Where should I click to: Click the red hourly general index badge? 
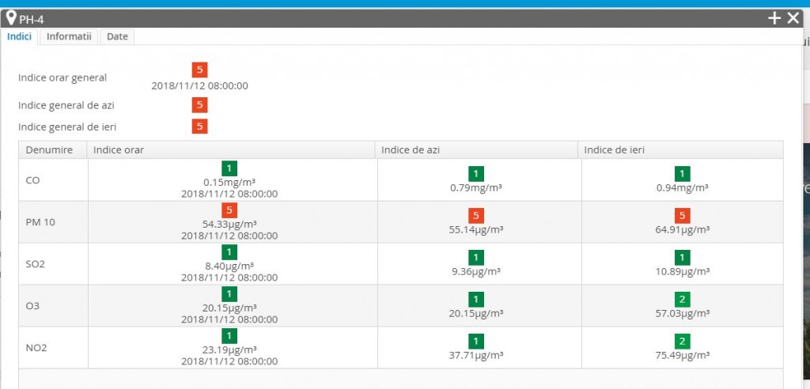click(199, 70)
